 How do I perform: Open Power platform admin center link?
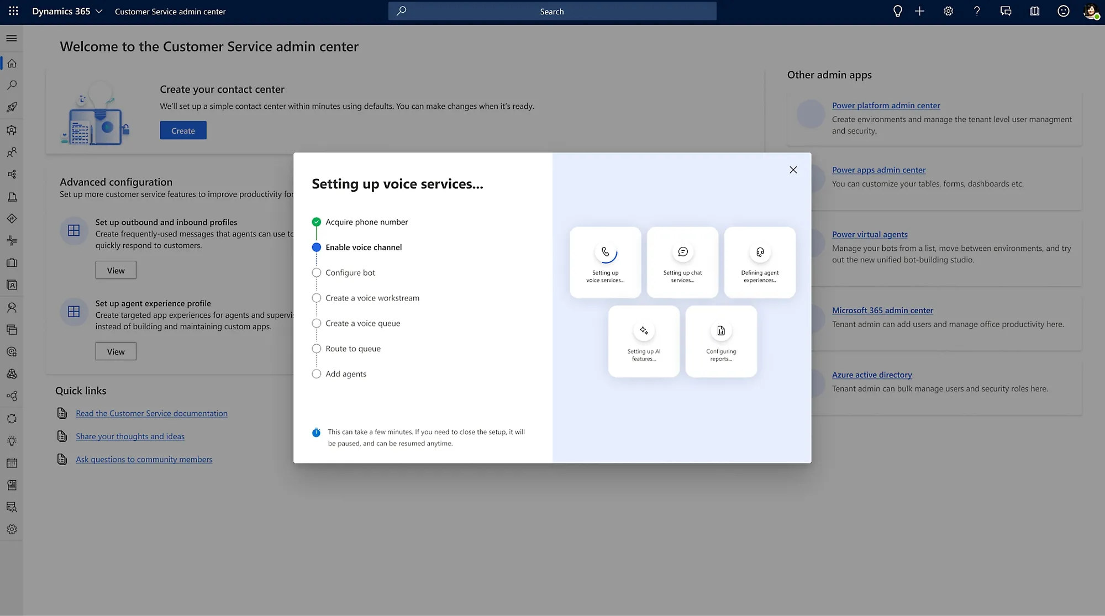tap(886, 106)
